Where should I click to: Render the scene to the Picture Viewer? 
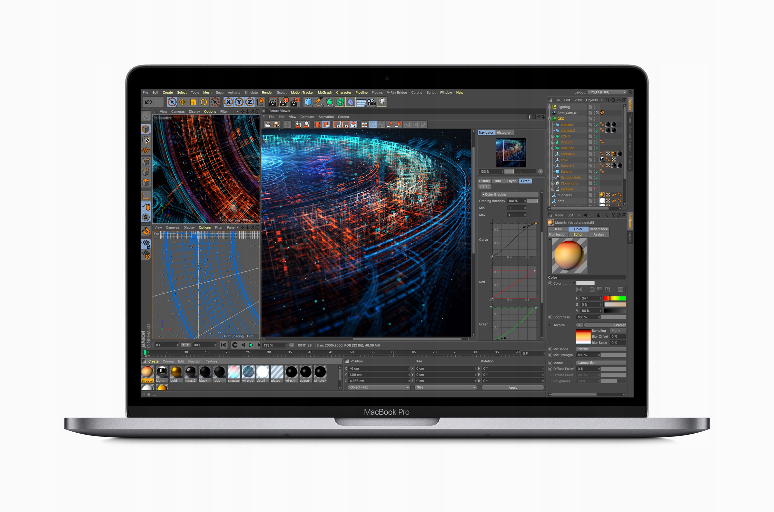(284, 102)
